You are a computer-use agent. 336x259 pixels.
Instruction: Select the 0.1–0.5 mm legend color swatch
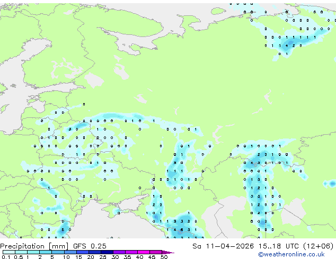tap(9, 252)
